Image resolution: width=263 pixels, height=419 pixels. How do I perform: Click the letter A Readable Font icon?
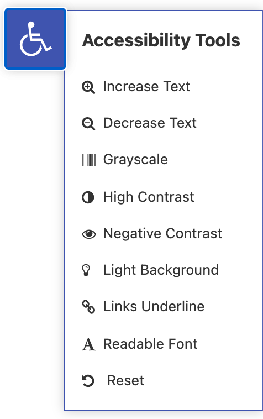(88, 344)
